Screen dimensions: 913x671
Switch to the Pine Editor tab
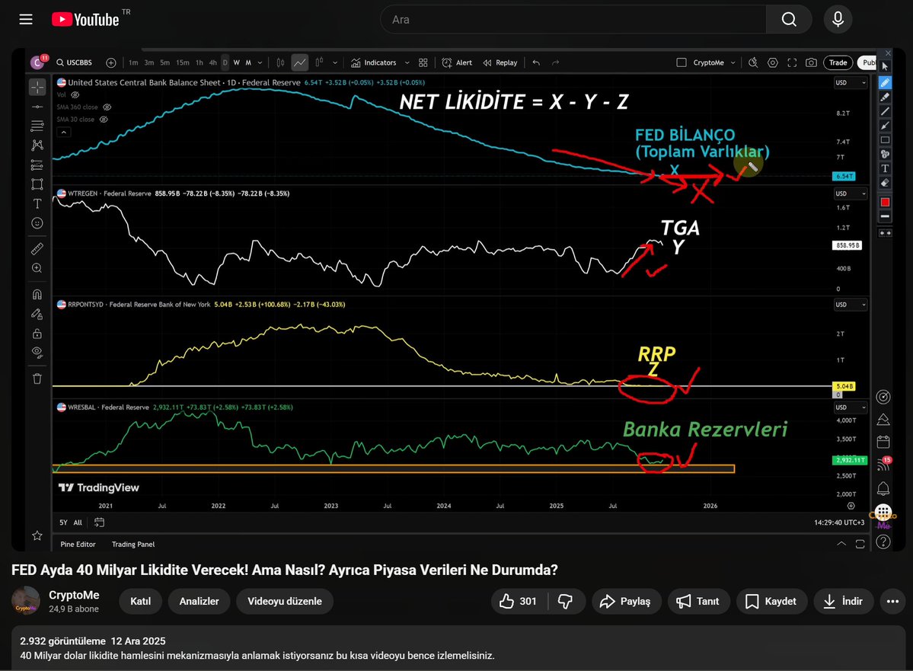[78, 545]
